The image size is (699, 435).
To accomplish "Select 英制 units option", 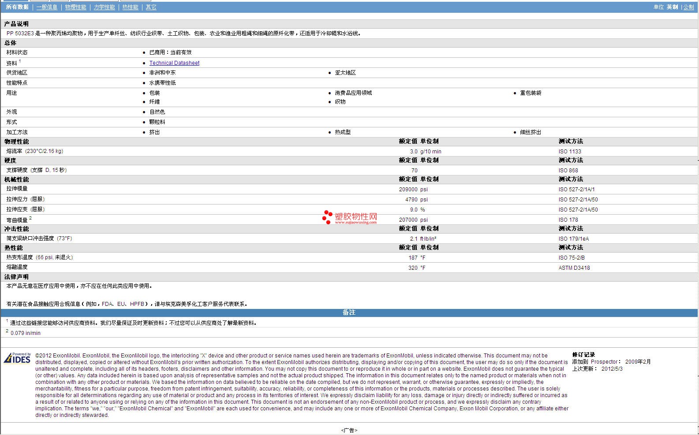I will point(672,7).
